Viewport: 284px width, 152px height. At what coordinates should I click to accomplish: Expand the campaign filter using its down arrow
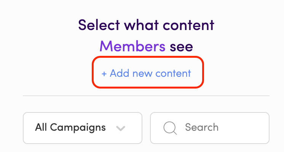coord(121,128)
